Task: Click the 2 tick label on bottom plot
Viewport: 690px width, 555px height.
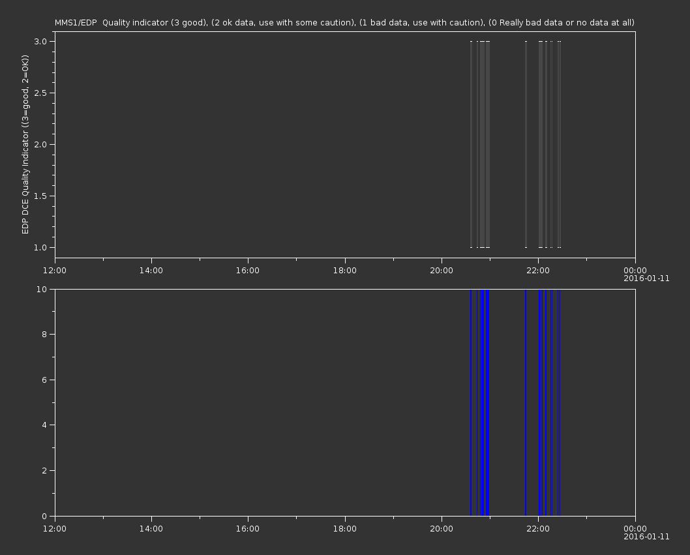Action: coord(44,470)
